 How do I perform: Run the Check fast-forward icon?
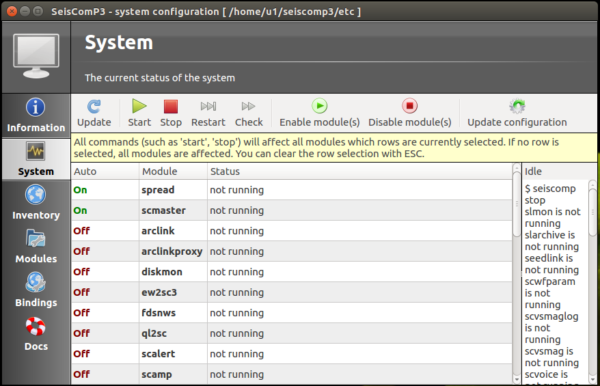(x=248, y=106)
